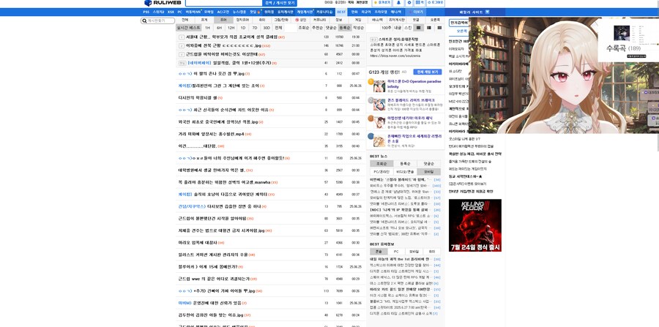Screen dimensions: 659x327
Task: Sort the post list by 추천순
Action: click(317, 28)
